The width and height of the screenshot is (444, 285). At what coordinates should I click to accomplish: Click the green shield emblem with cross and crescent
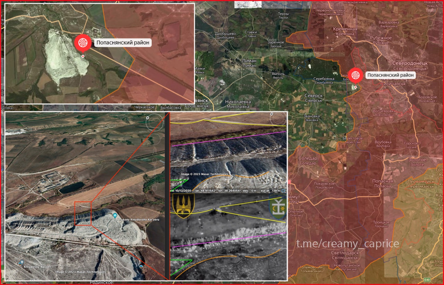[x=278, y=207]
